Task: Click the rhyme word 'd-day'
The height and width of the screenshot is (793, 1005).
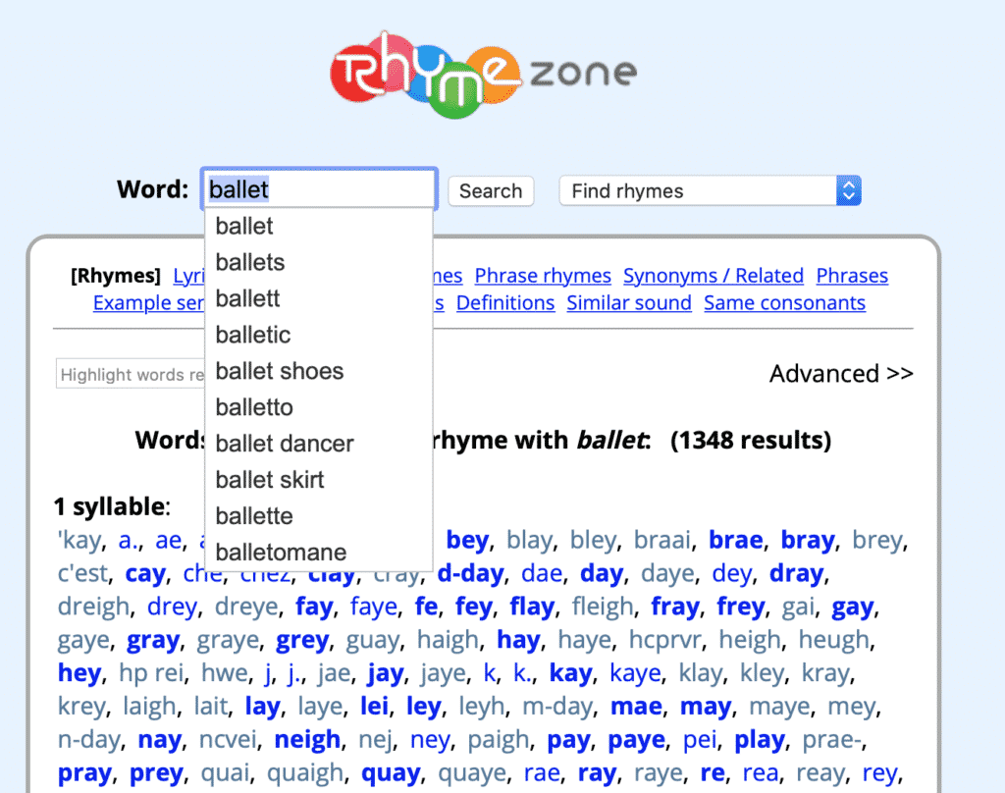Action: 470,574
